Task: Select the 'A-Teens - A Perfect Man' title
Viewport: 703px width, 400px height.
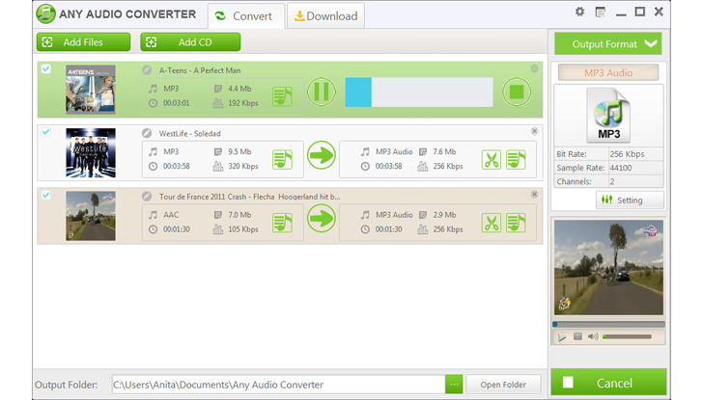Action: pyautogui.click(x=200, y=70)
